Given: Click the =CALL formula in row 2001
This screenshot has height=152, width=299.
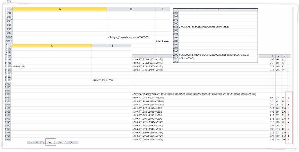Looking at the screenshot, I should point(204,27).
